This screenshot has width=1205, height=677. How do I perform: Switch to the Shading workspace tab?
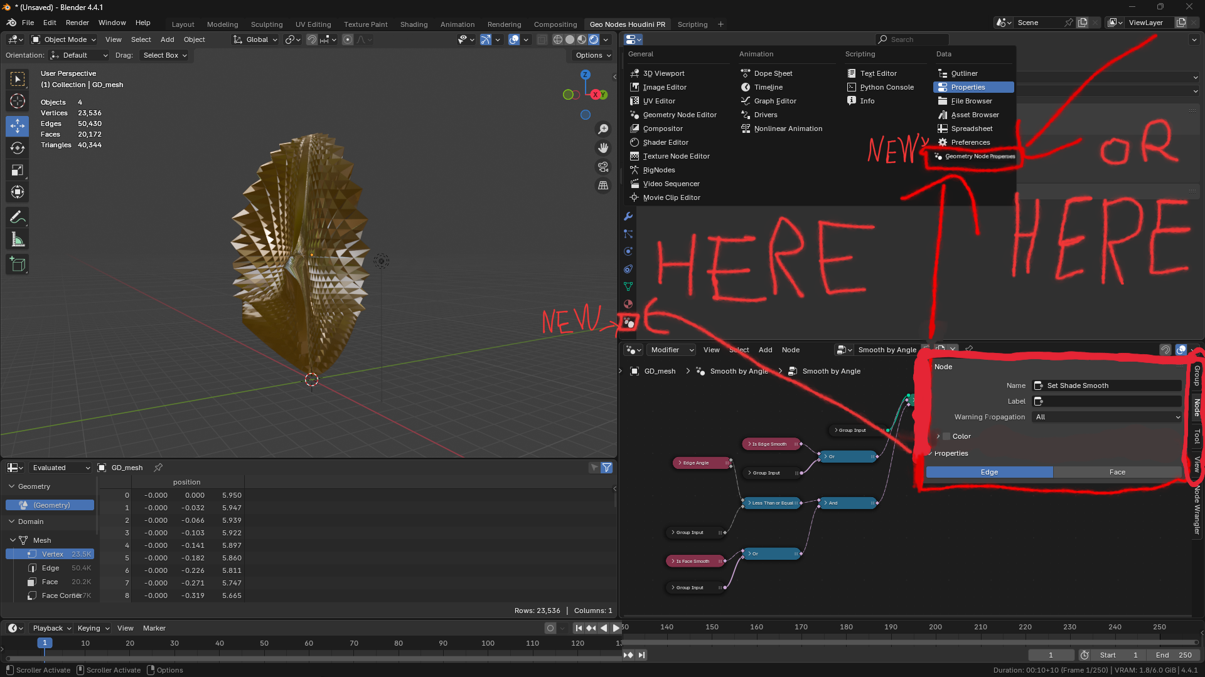pos(414,24)
